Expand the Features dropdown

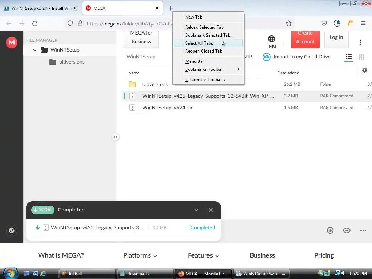[203, 255]
